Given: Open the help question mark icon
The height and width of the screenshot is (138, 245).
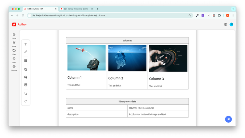Looking at the screenshot, I should 225,24.
